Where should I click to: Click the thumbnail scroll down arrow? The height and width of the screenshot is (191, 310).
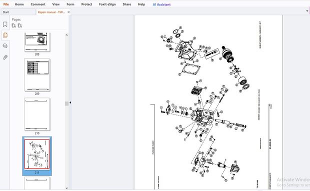66,188
